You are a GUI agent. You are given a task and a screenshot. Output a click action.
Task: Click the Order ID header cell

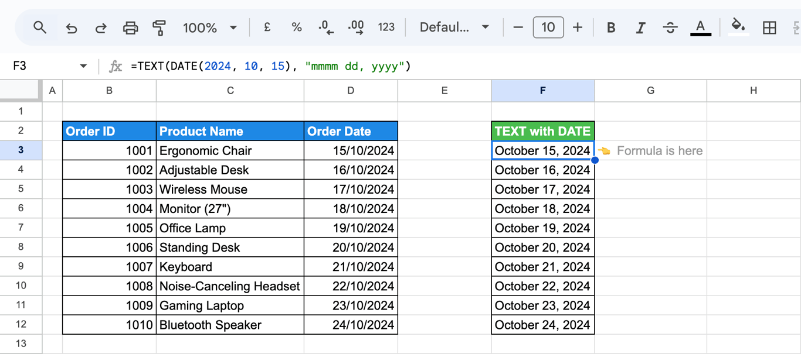tap(109, 131)
